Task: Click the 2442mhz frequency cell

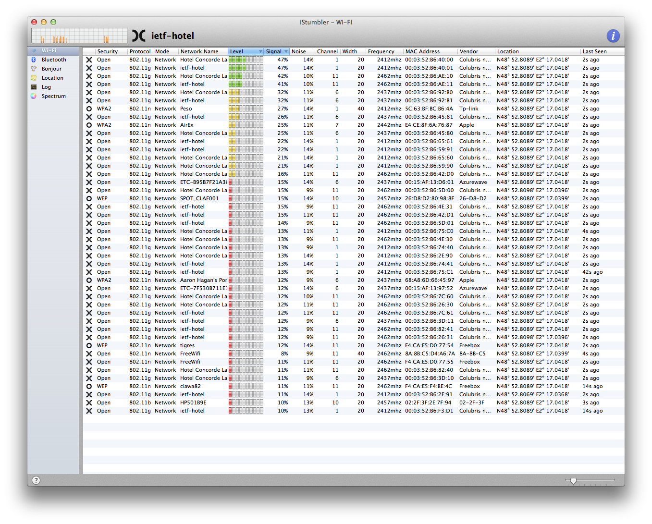Action: pyautogui.click(x=389, y=125)
